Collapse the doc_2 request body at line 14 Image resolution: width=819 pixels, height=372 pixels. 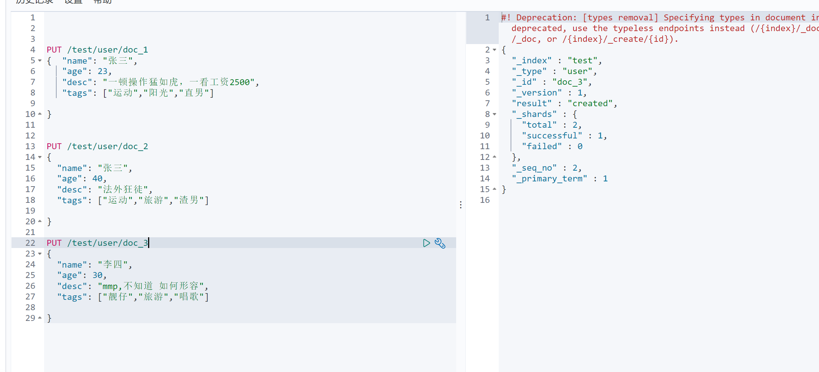coord(40,157)
